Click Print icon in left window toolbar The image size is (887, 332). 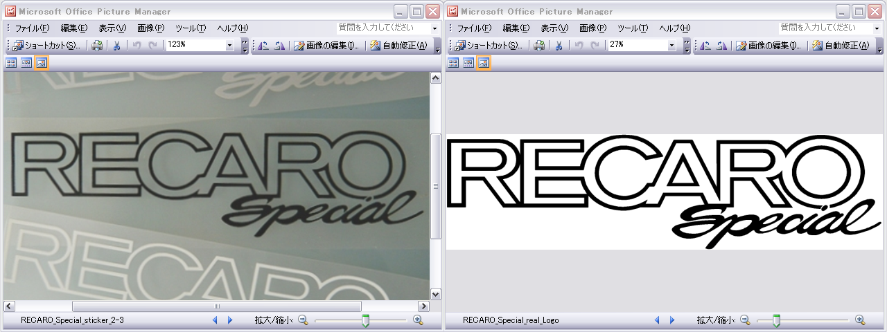pos(98,46)
